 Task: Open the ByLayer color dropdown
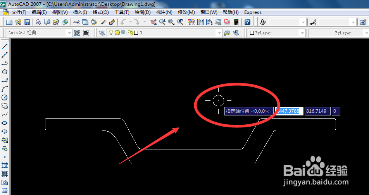click(302, 33)
